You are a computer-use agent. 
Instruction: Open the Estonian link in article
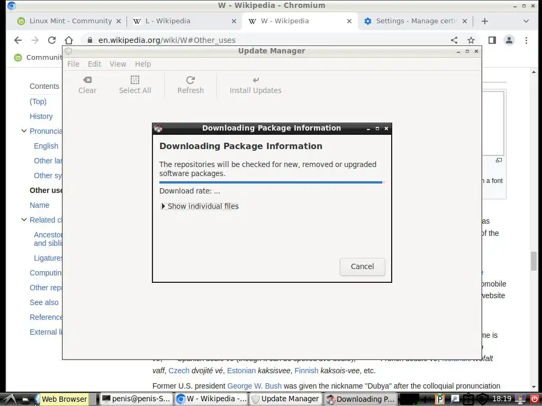coord(241,371)
